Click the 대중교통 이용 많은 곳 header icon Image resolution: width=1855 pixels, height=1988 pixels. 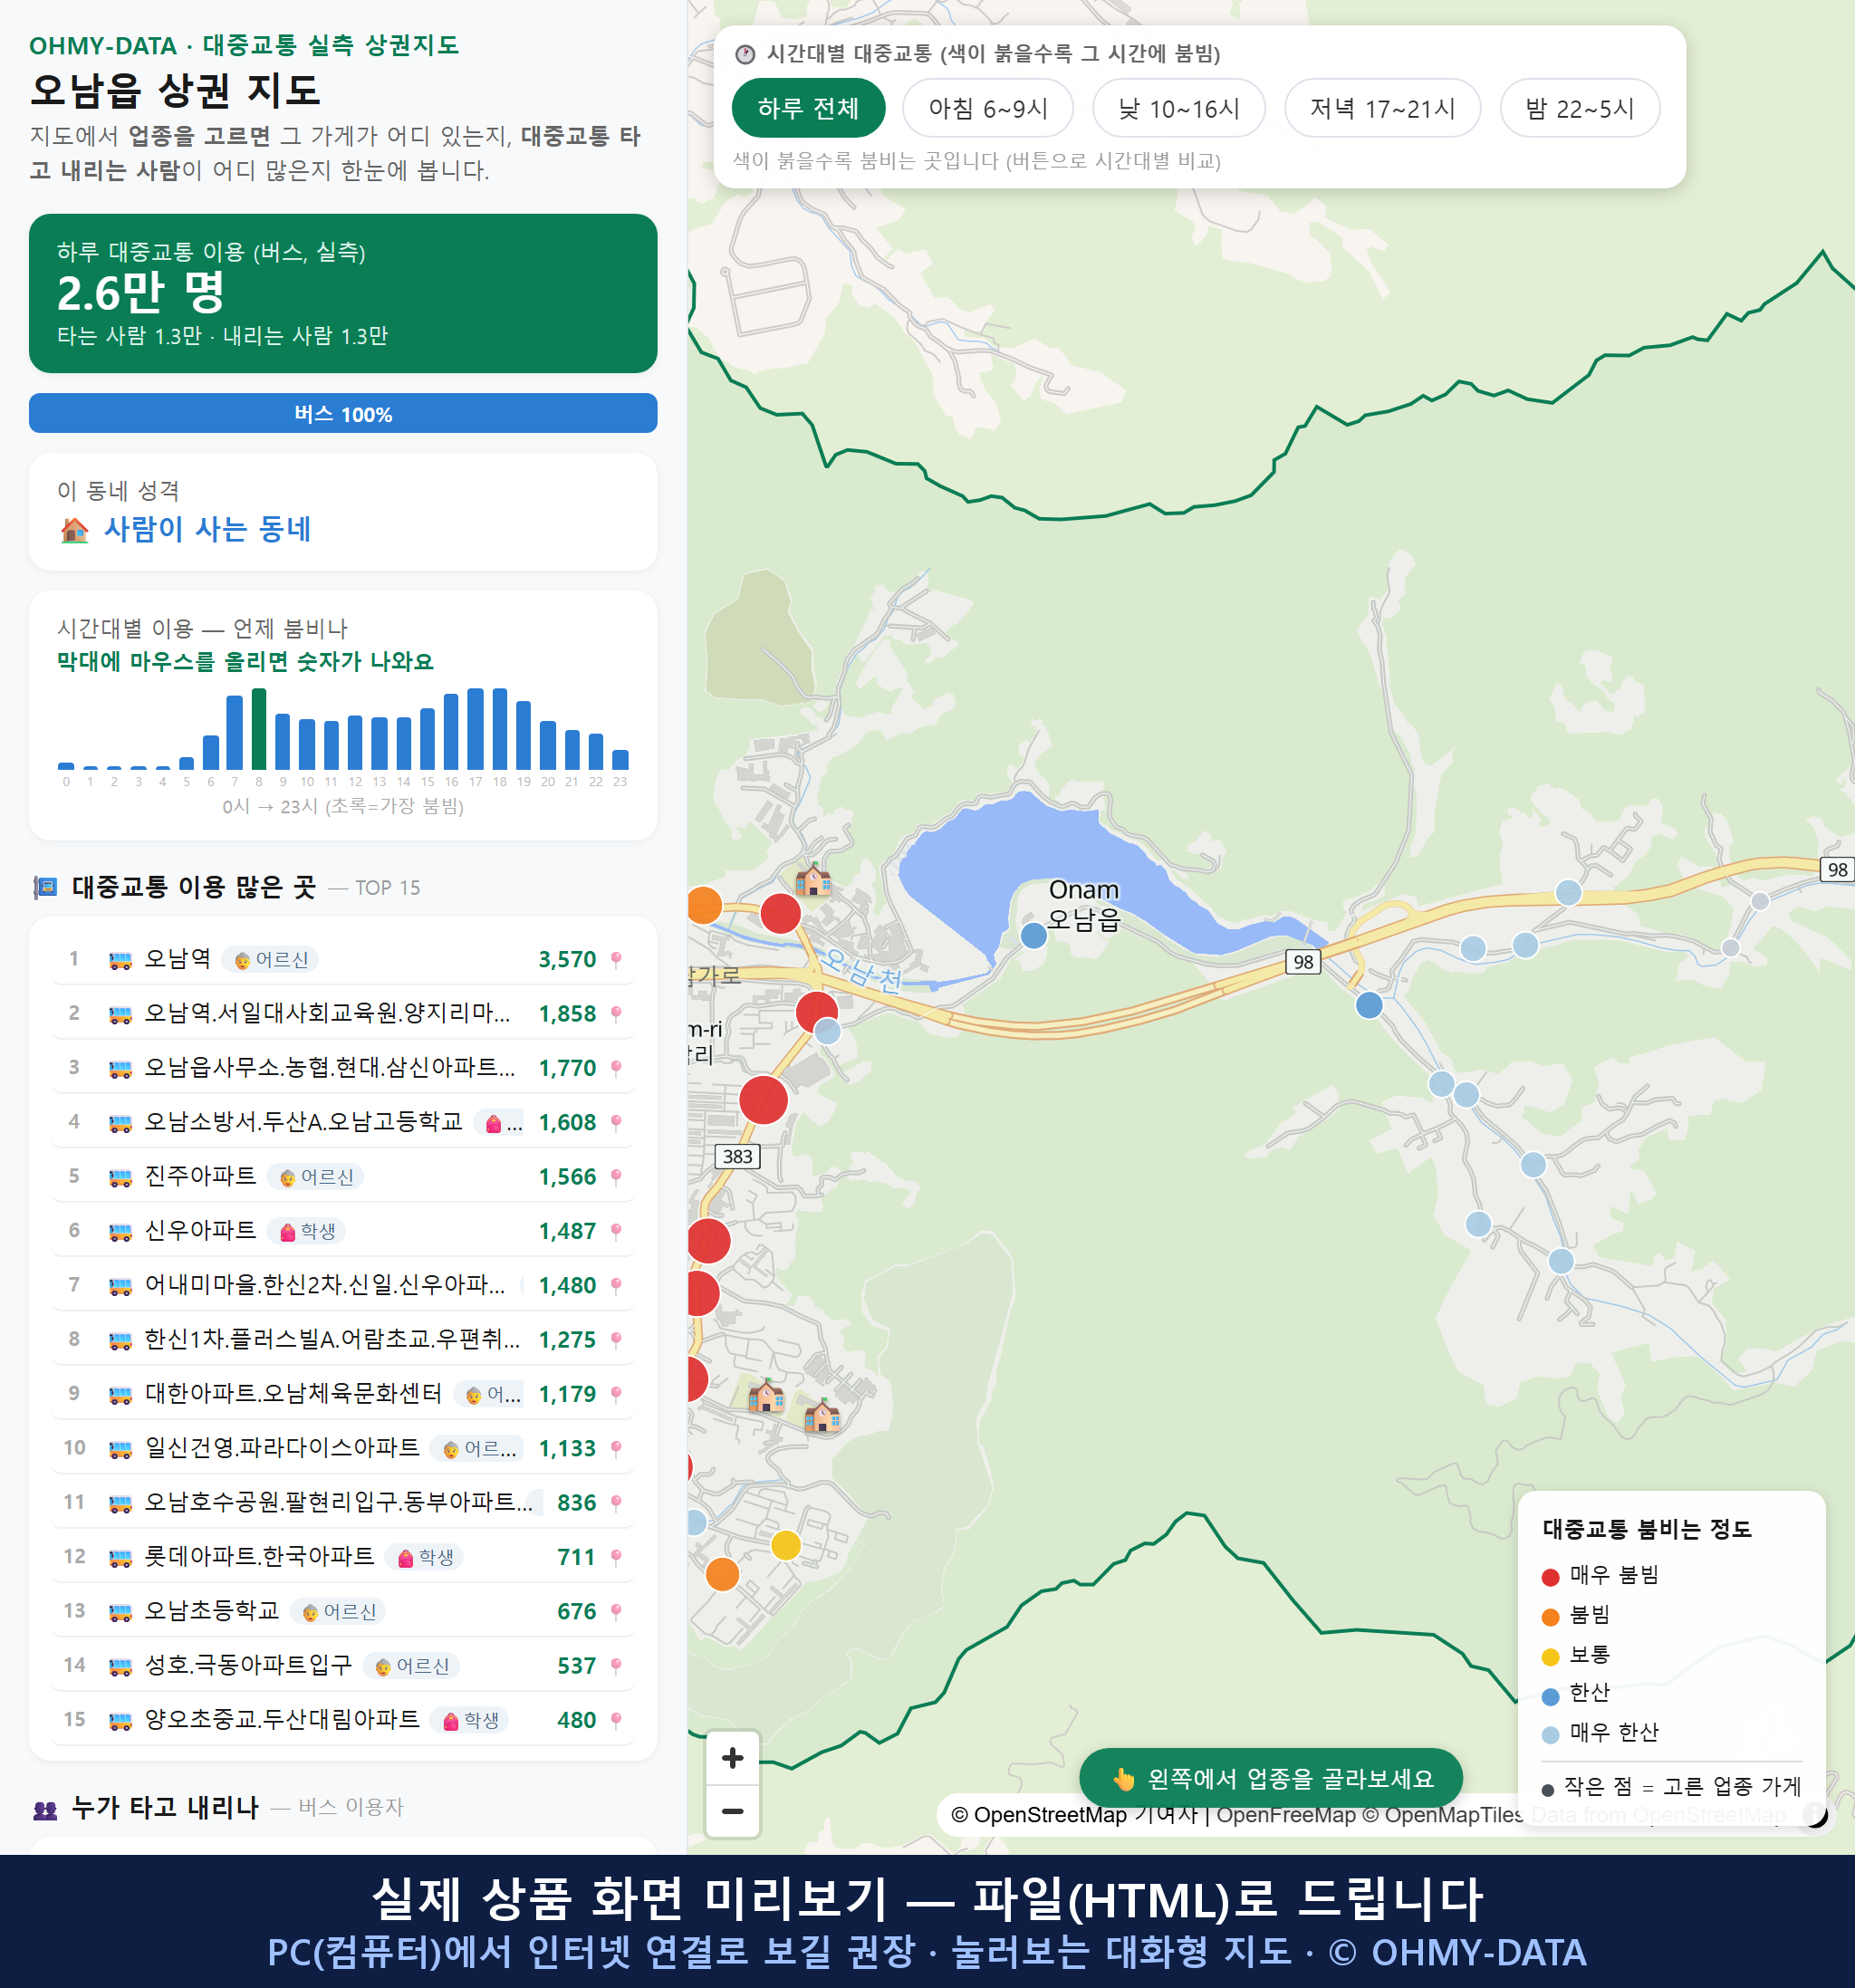coord(45,887)
